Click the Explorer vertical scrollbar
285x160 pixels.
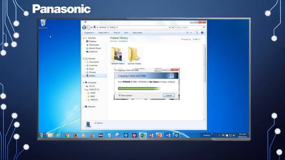coord(204,82)
